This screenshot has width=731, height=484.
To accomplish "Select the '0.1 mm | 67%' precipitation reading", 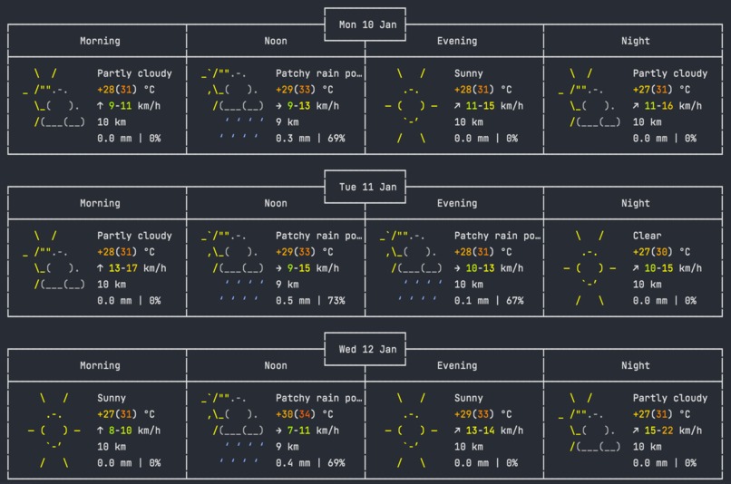I will (489, 301).
